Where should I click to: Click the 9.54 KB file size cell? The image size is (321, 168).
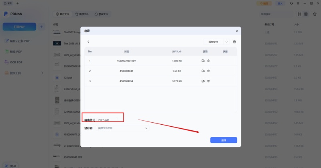coord(177,71)
